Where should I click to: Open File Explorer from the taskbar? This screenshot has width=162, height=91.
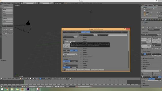point(12,89)
